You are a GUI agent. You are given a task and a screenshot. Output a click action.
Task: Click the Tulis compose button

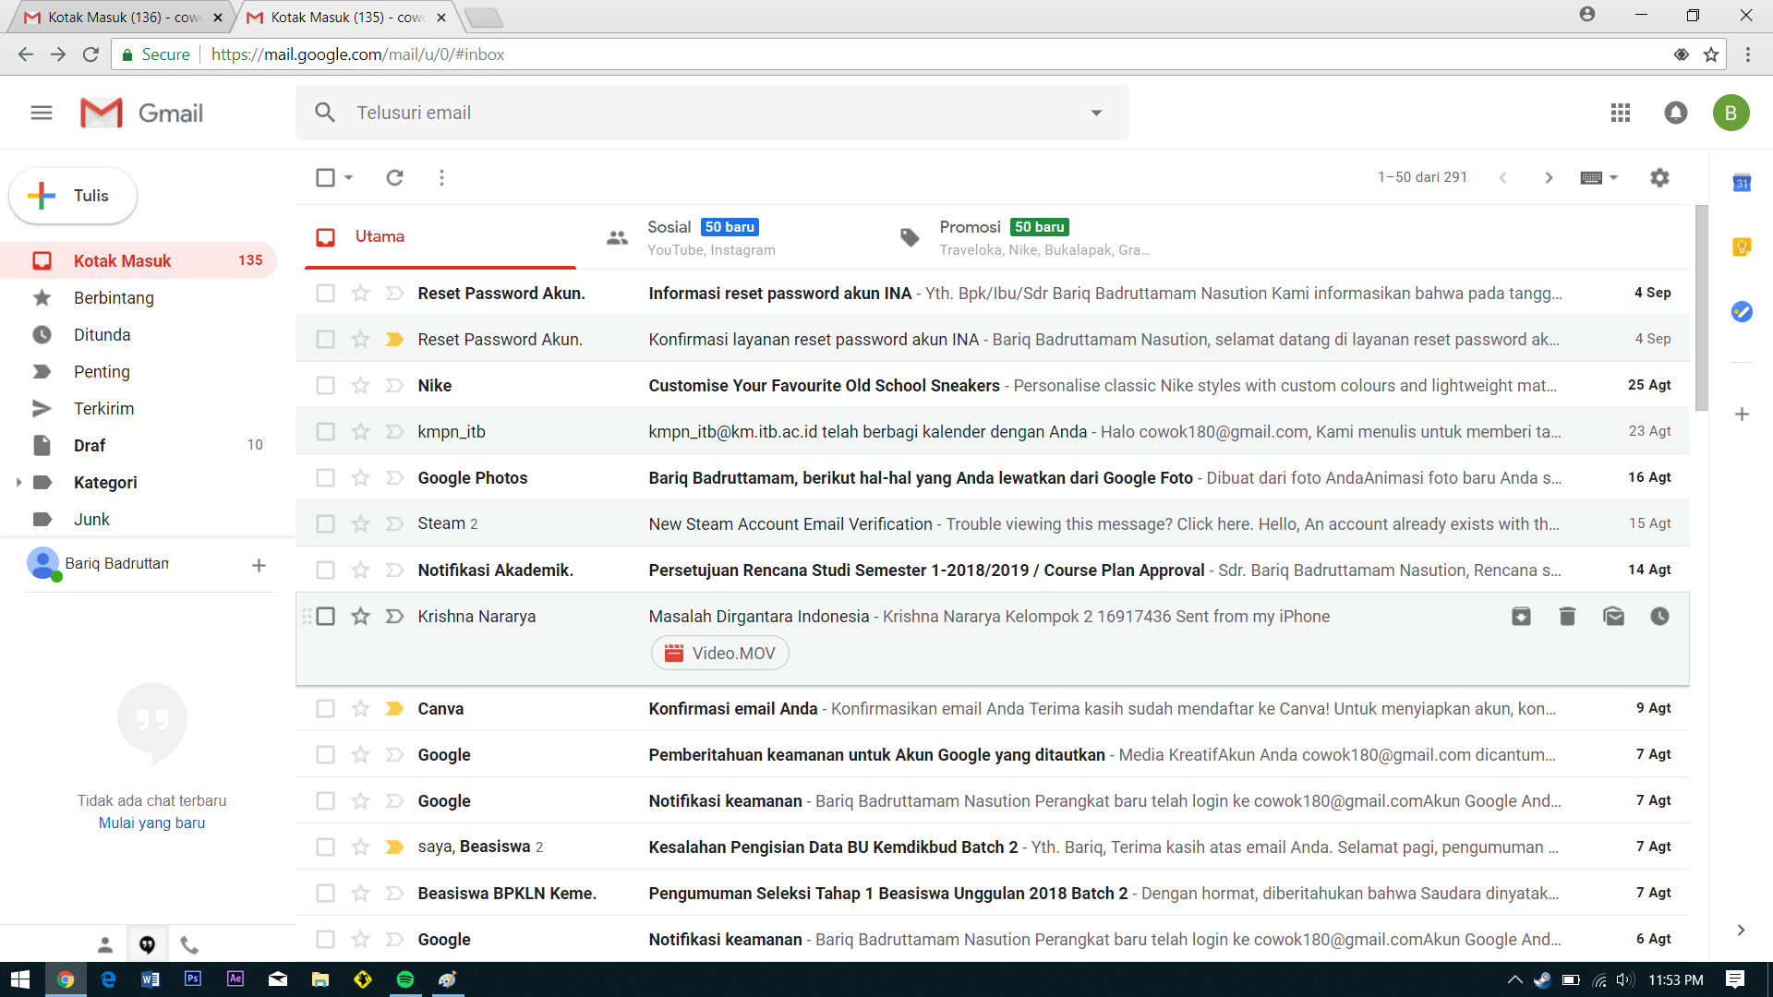[73, 196]
